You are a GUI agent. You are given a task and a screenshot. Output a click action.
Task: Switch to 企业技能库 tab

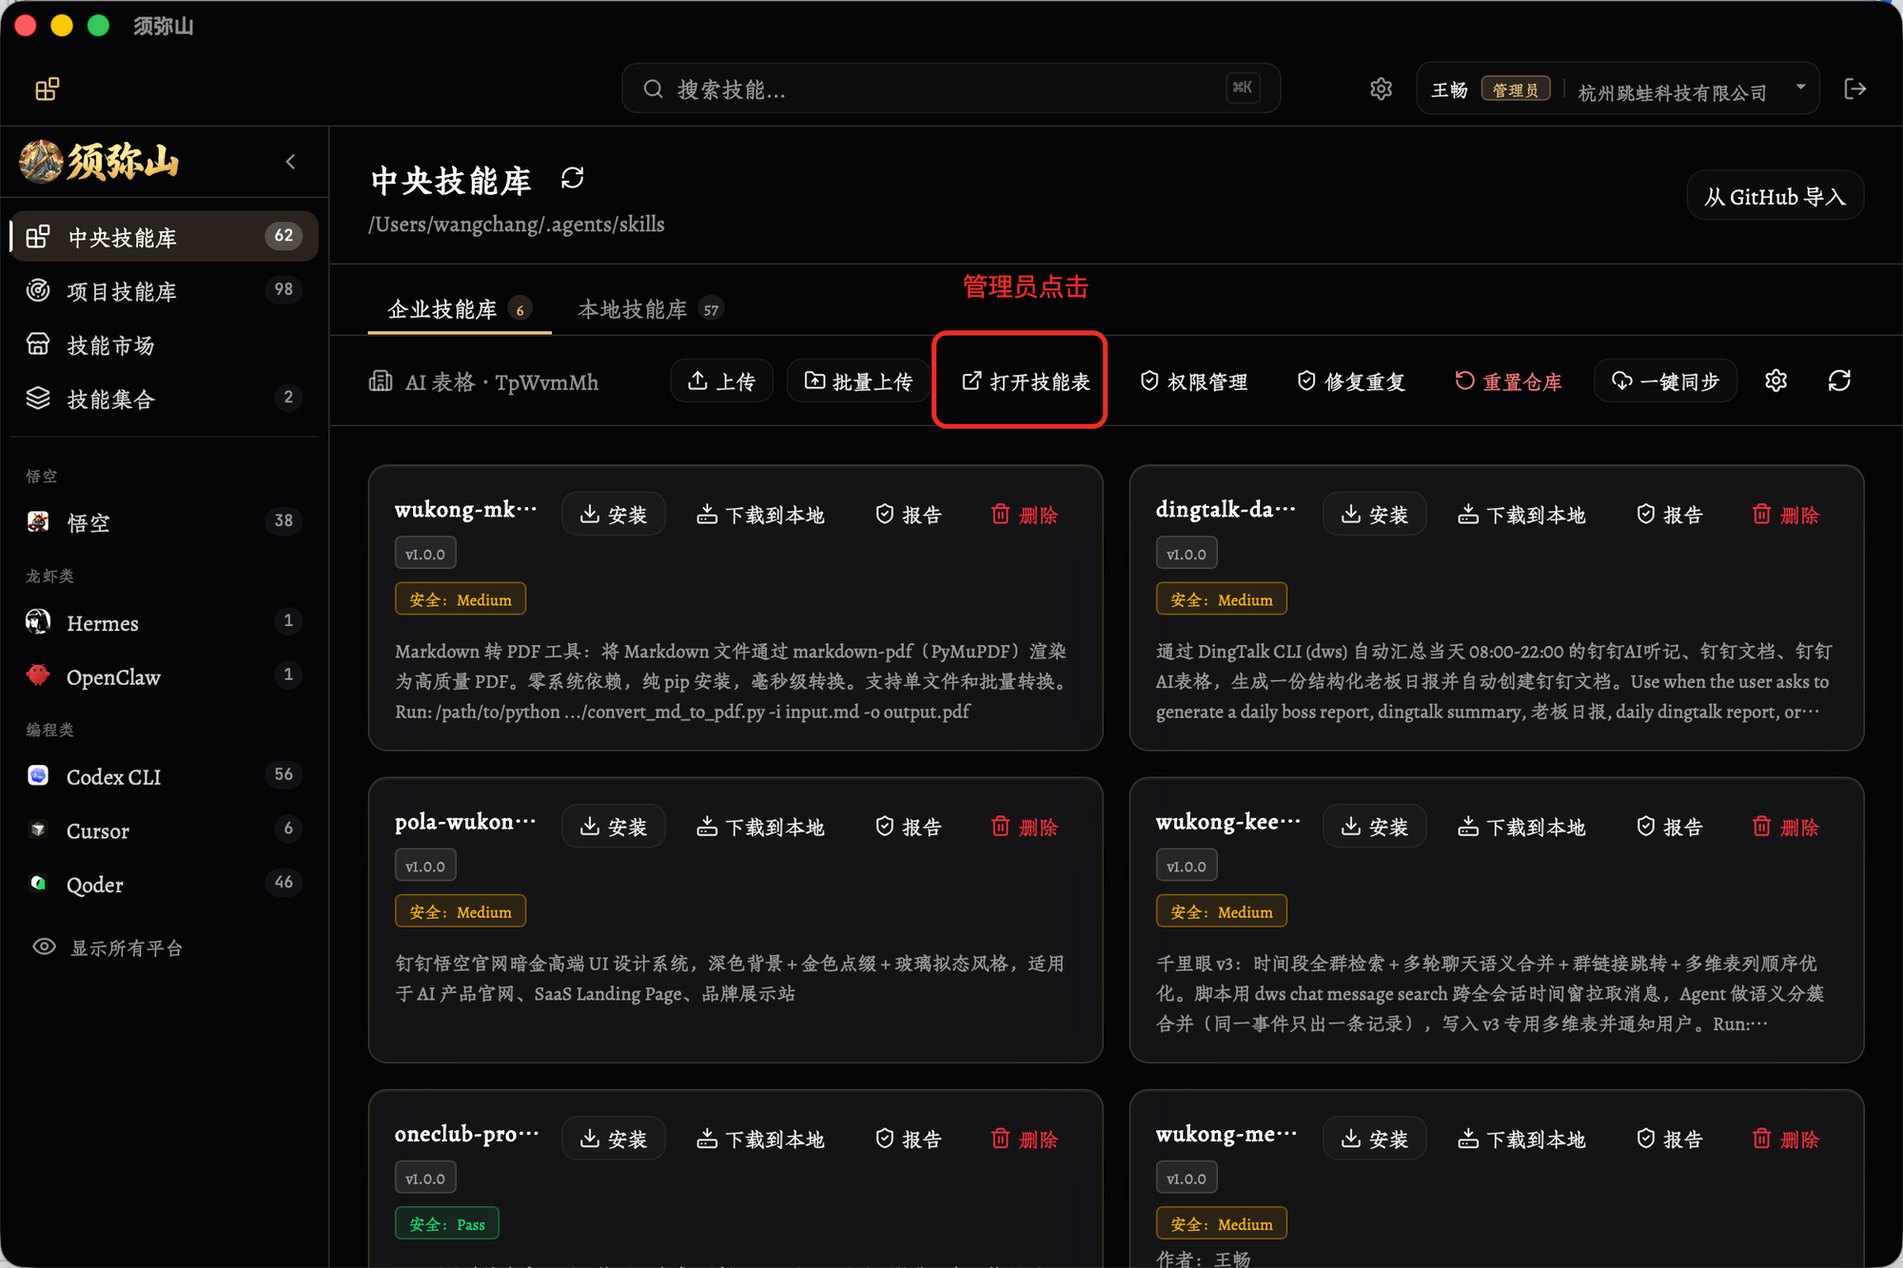click(460, 309)
